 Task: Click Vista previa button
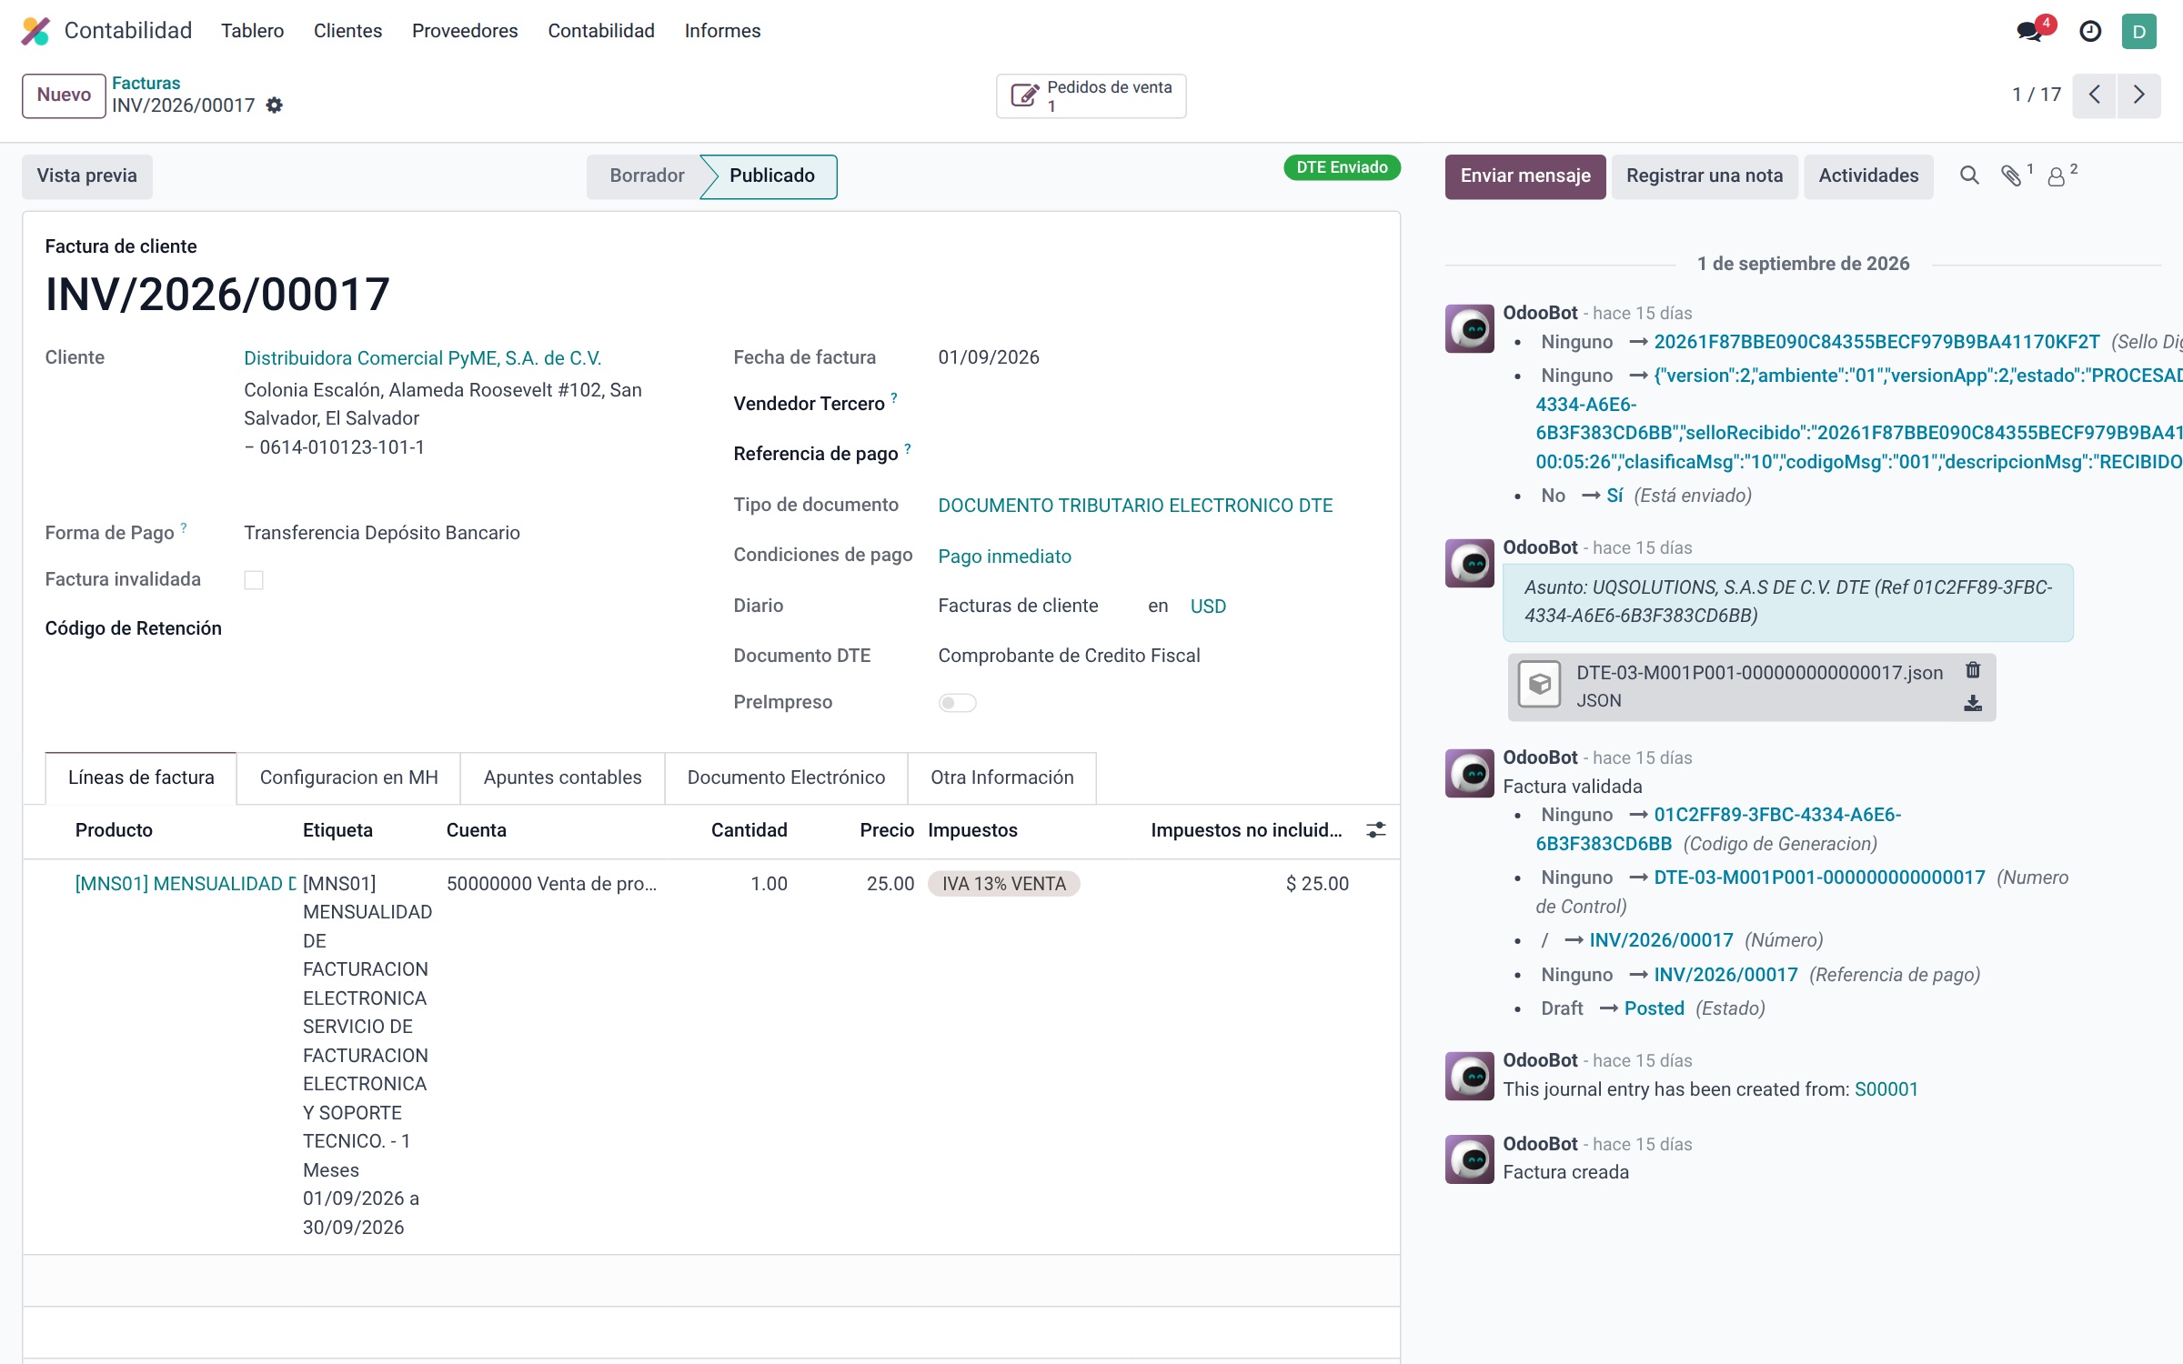[x=86, y=176]
